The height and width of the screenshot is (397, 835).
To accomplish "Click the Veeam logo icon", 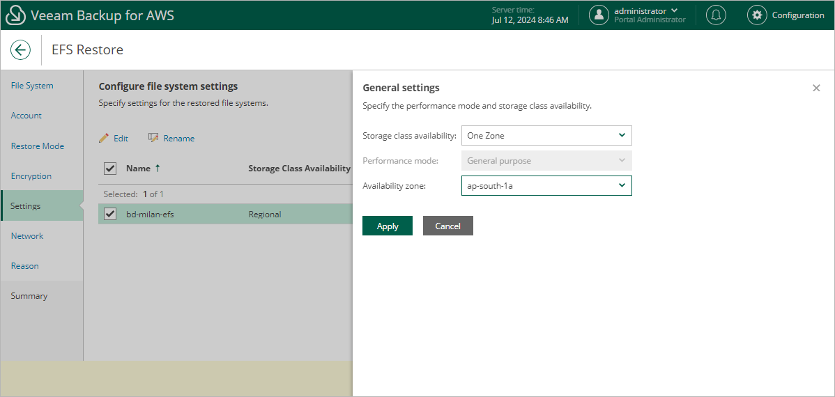I will pos(15,15).
